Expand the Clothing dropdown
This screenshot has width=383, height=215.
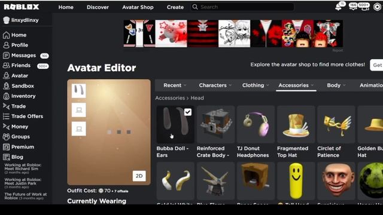256,85
